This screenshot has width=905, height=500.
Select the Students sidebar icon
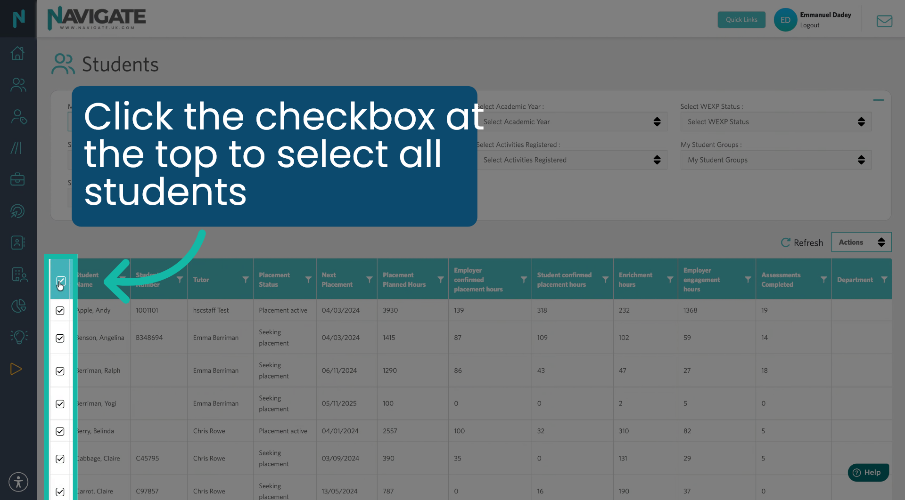pos(18,85)
